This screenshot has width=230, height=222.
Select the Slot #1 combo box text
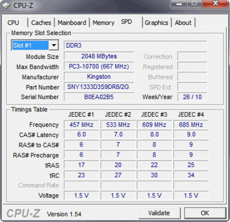(x=30, y=45)
